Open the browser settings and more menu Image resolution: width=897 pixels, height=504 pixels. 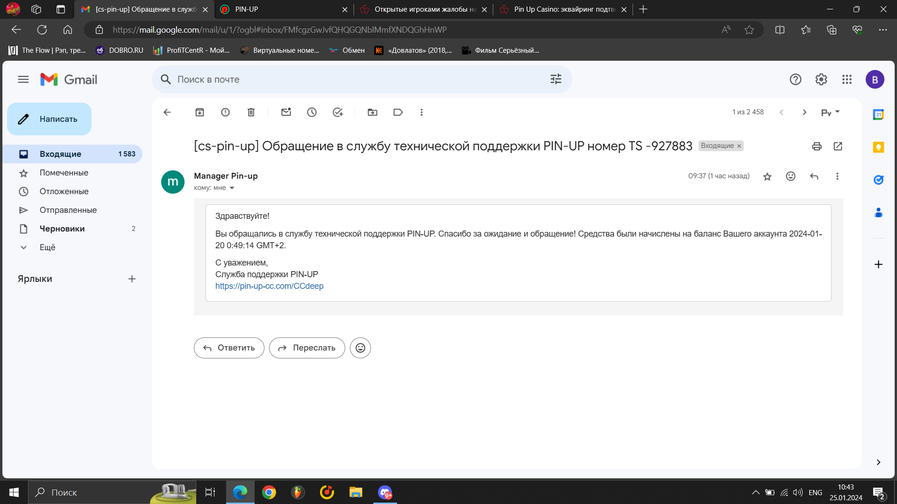pos(883,30)
